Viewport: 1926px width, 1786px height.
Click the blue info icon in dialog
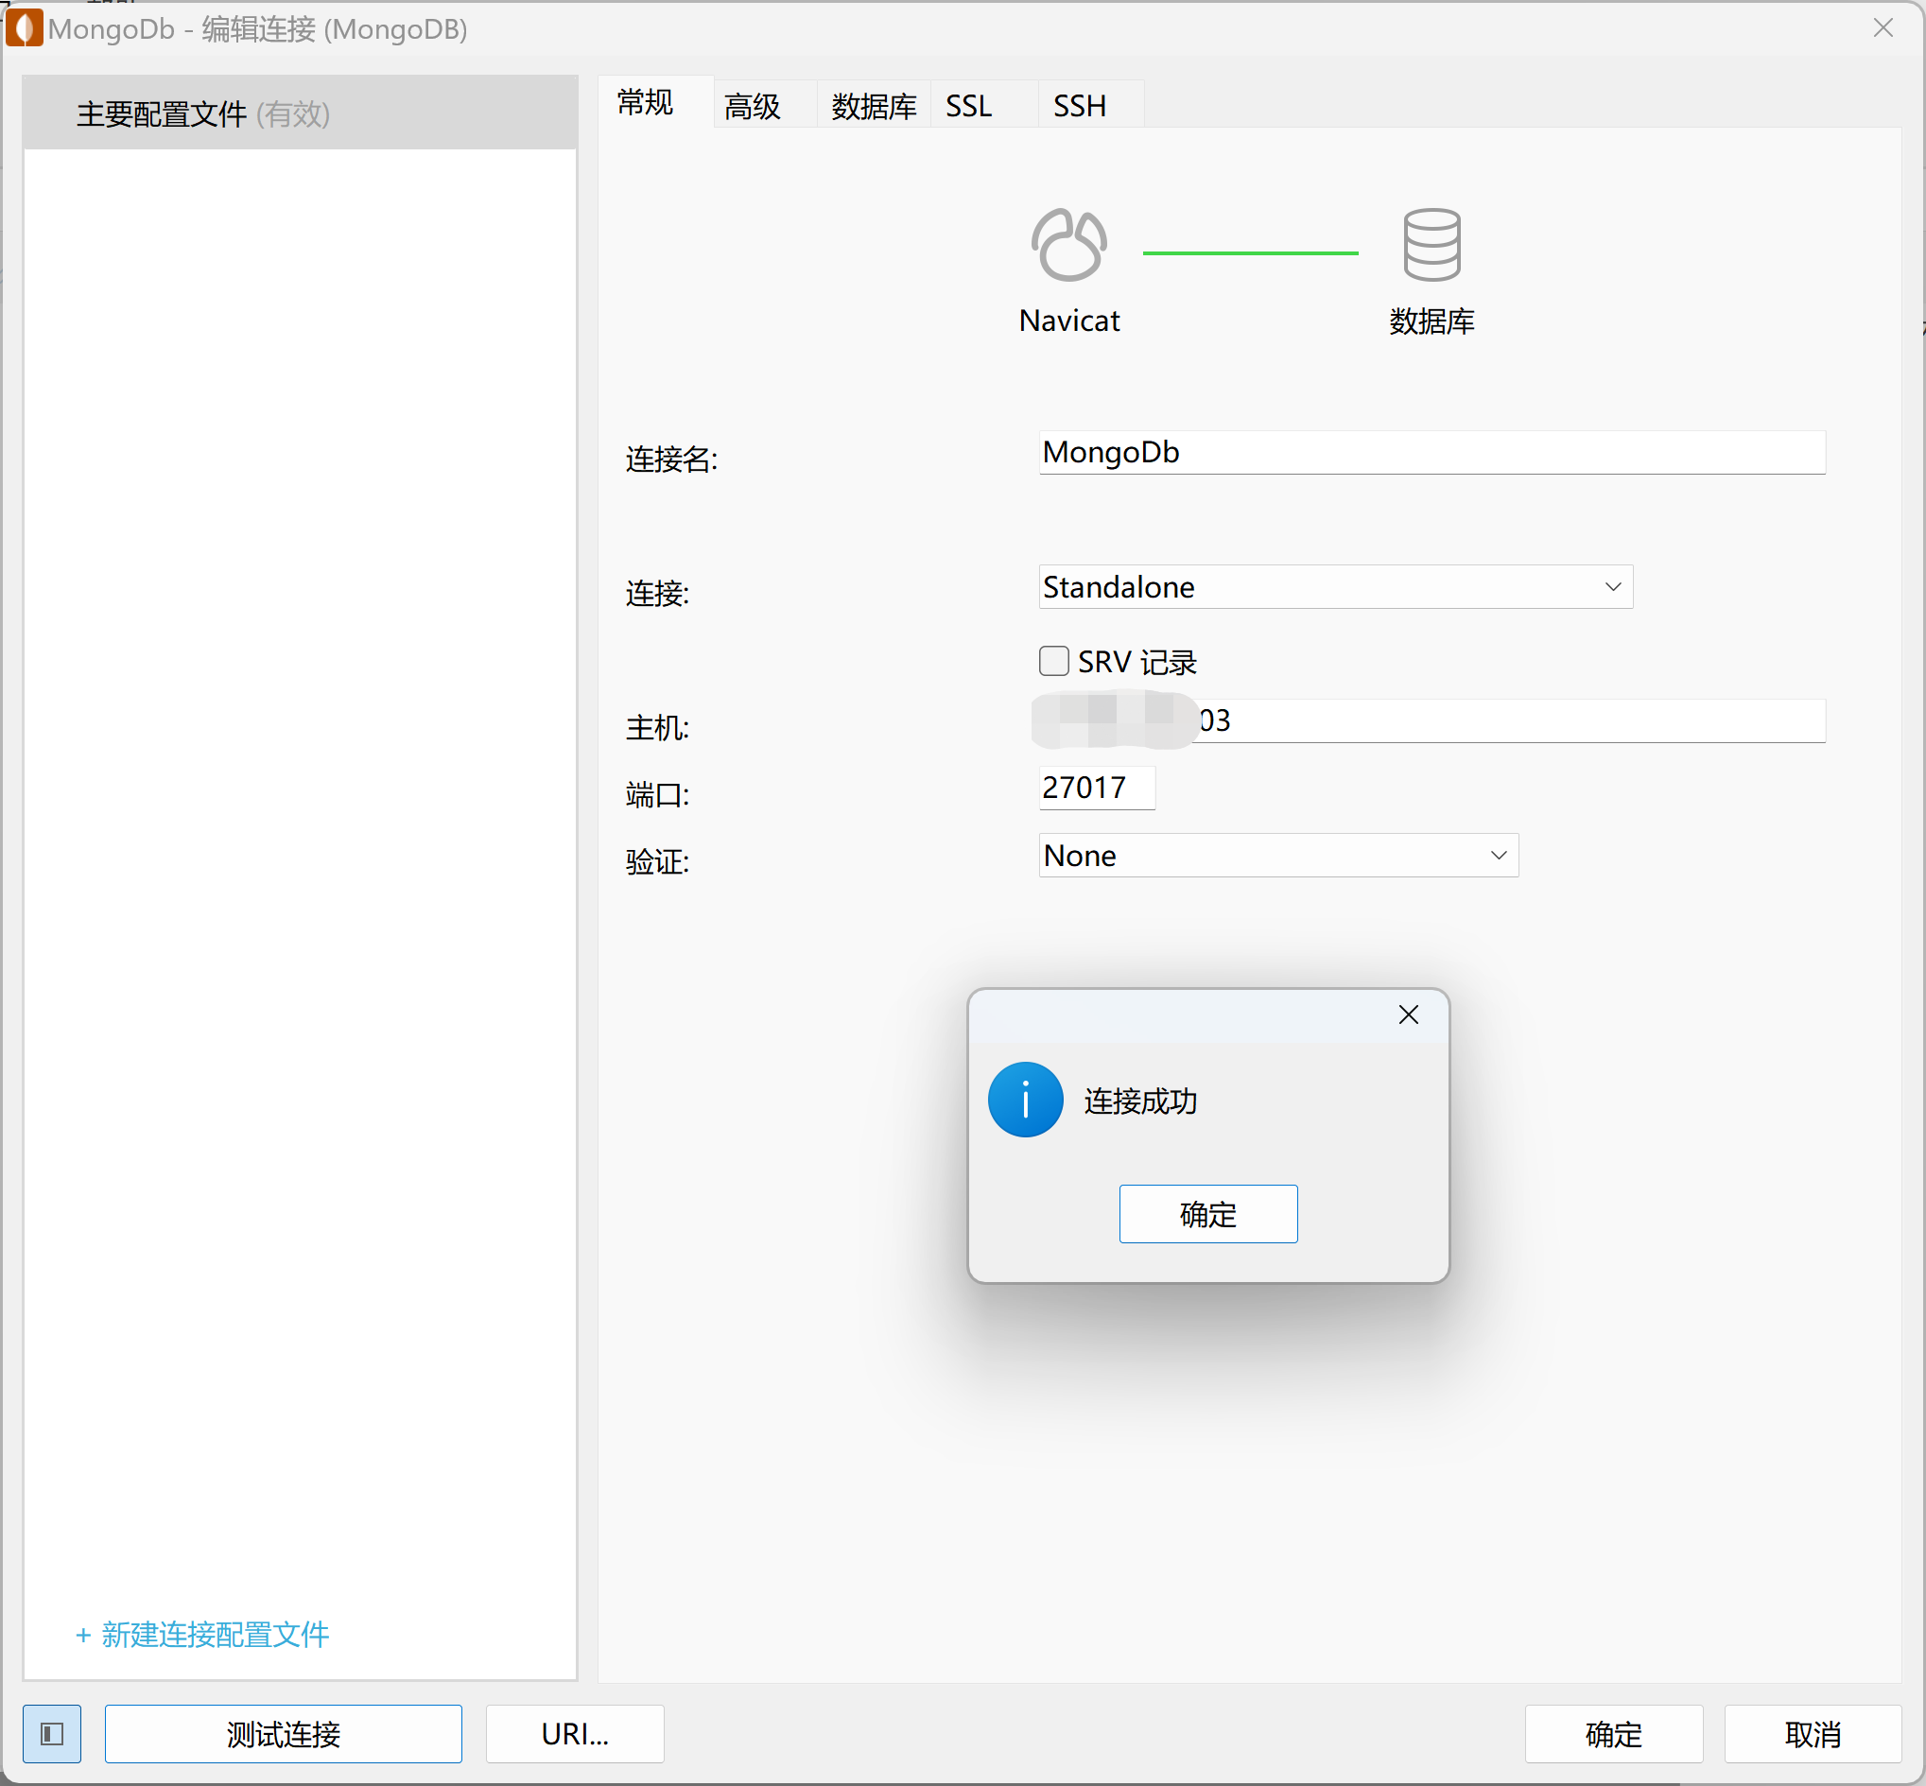[1024, 1100]
